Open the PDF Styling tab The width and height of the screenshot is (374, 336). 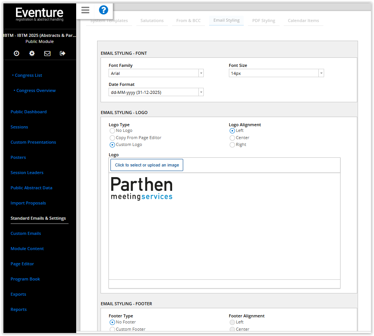pos(264,21)
